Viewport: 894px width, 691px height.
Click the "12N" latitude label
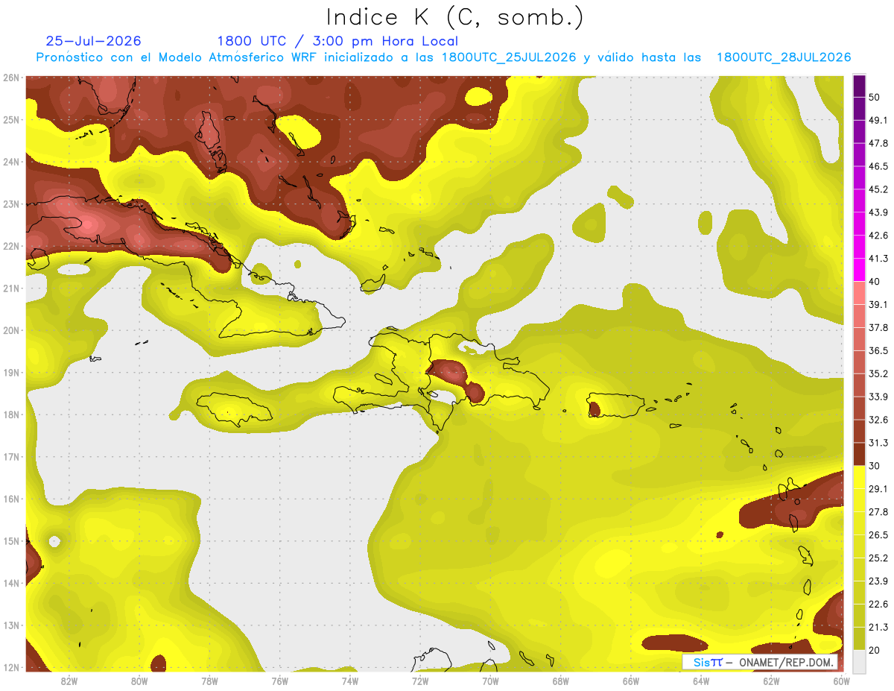pyautogui.click(x=11, y=667)
